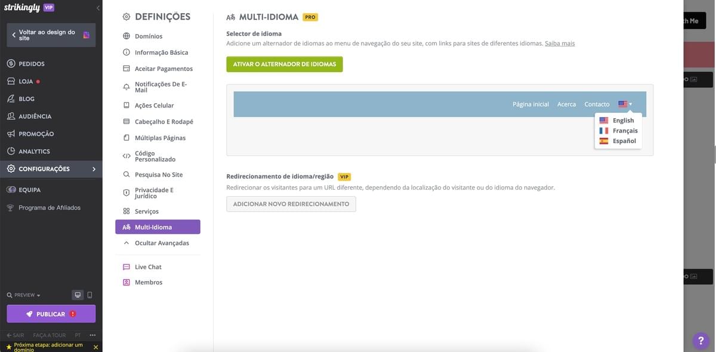The image size is (716, 352).
Task: Click the layout icon for Cabeçalho E Rodapé
Action: (126, 122)
